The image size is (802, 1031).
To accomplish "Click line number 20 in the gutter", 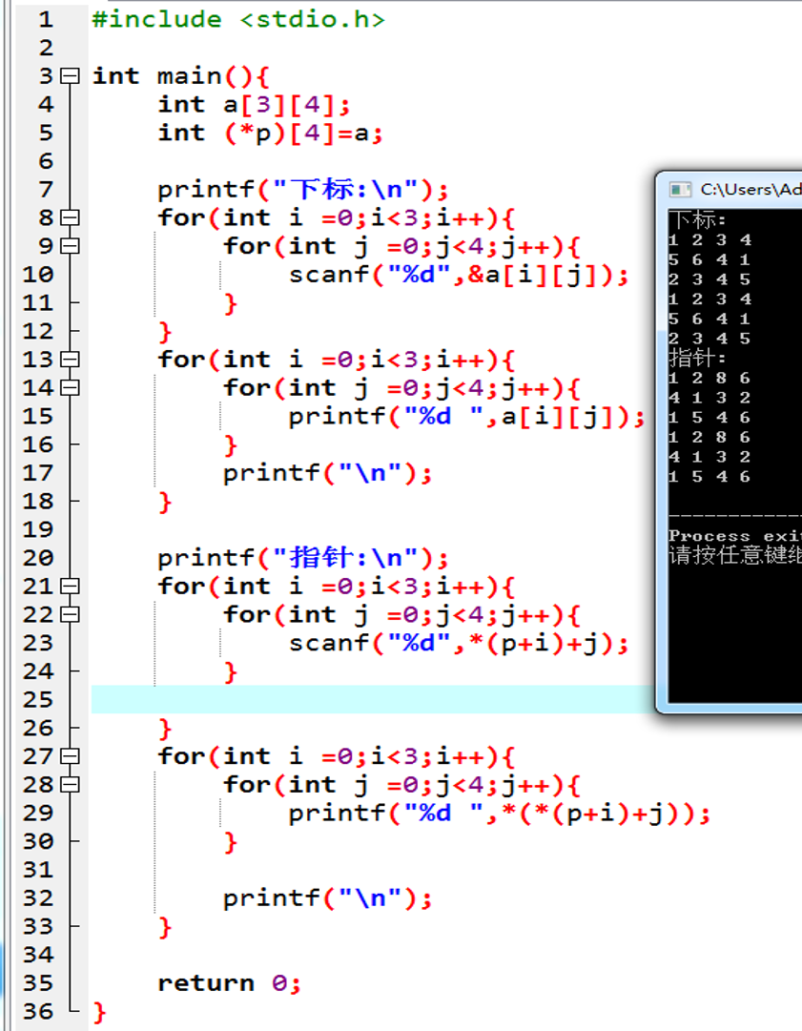I will (x=38, y=558).
